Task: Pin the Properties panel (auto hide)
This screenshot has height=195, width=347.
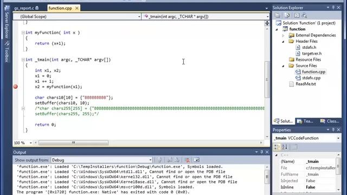Action: click(333, 130)
